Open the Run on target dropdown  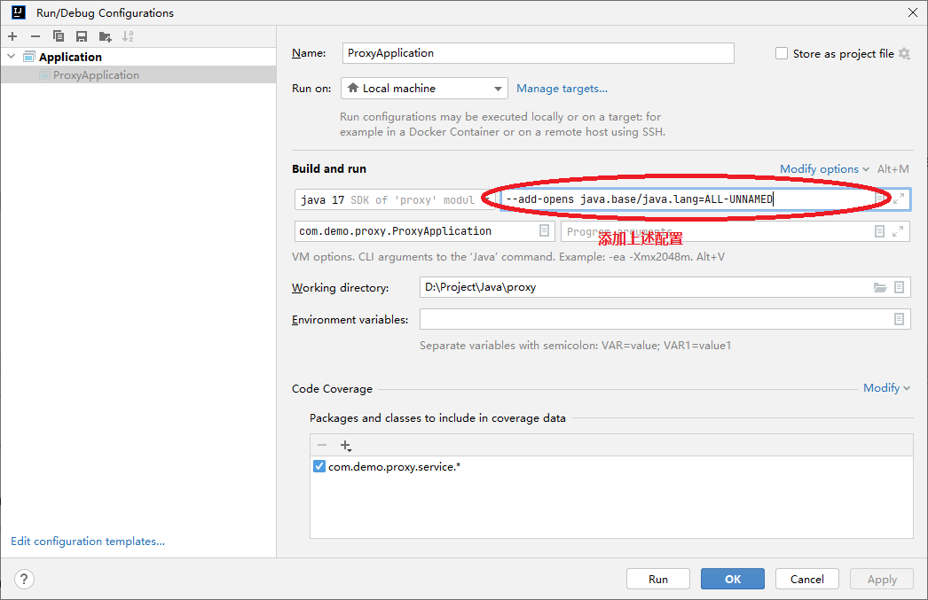pyautogui.click(x=423, y=89)
